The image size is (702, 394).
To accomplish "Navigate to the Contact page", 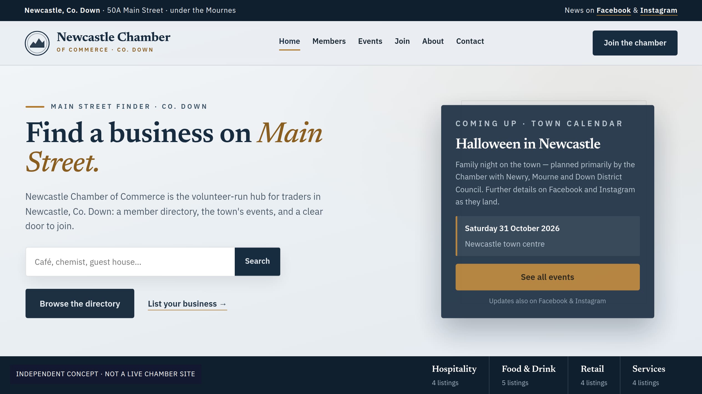I will tap(470, 41).
